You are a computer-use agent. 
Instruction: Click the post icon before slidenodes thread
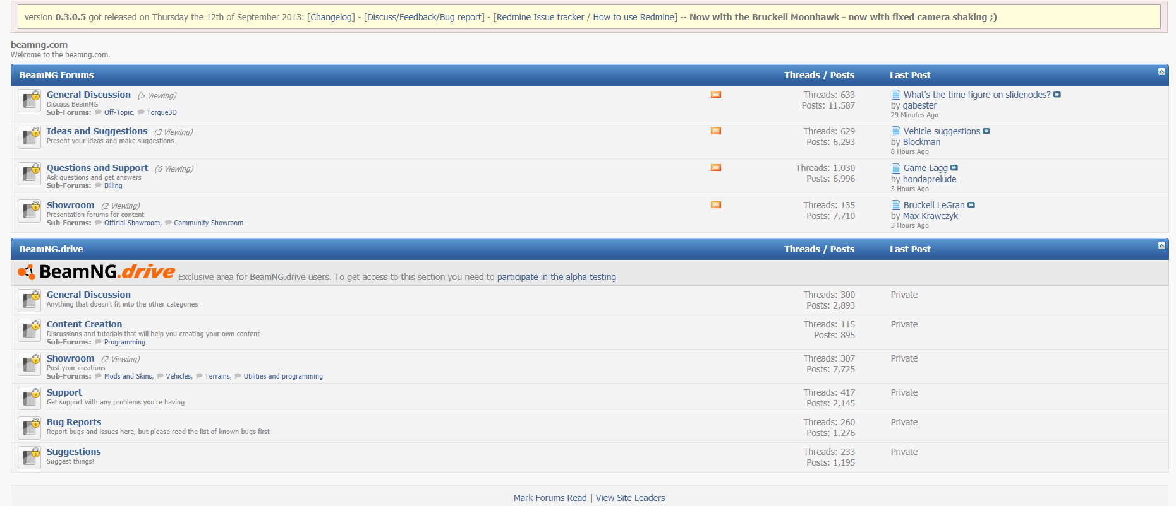pyautogui.click(x=896, y=95)
